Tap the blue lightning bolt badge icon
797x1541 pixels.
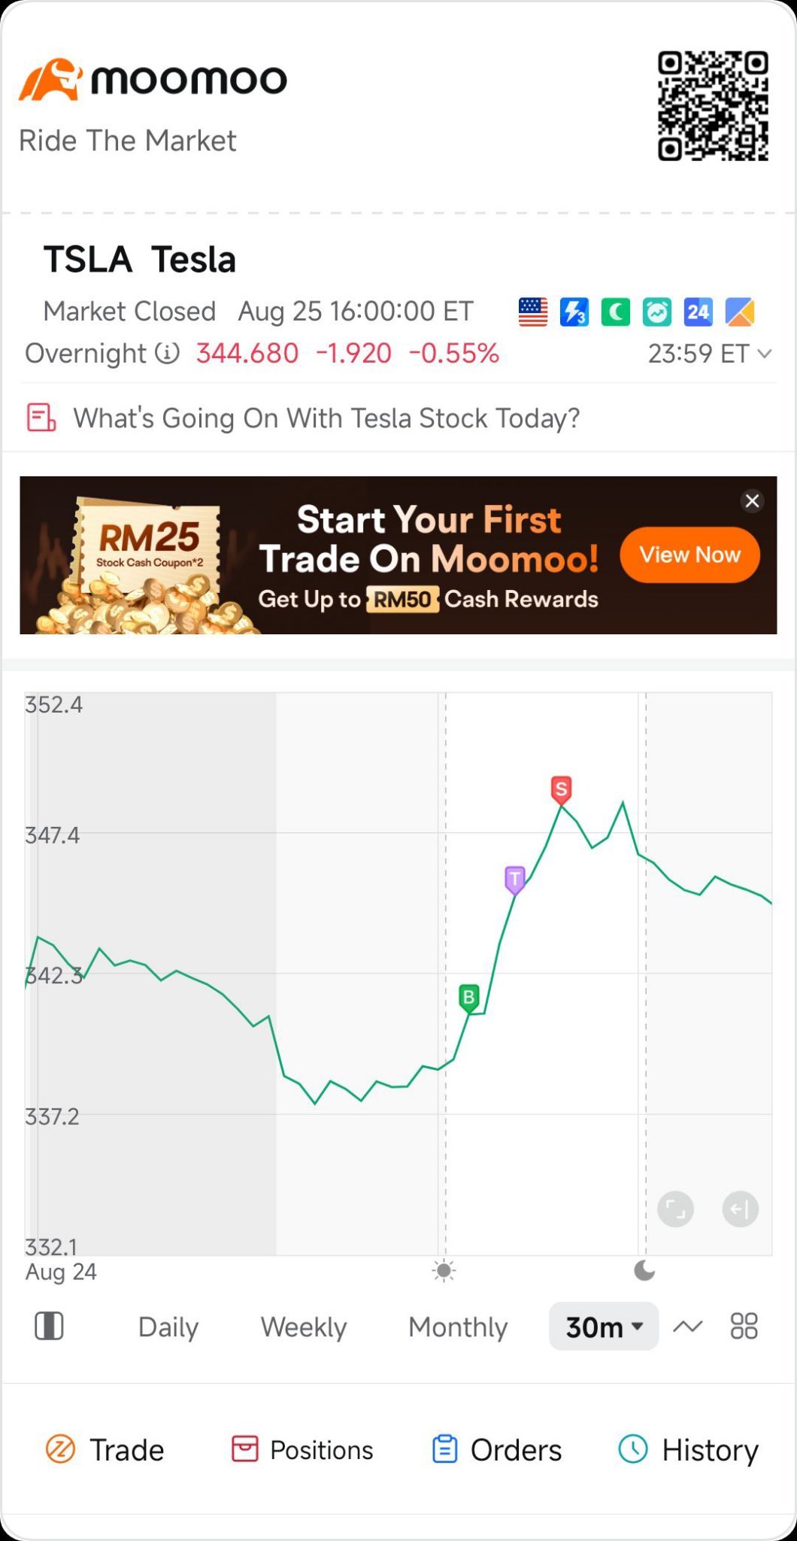[574, 312]
